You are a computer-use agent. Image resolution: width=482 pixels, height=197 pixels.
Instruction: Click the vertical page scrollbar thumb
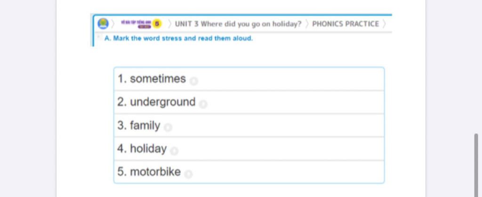476,165
